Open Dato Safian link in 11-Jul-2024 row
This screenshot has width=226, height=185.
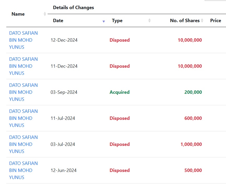click(23, 118)
